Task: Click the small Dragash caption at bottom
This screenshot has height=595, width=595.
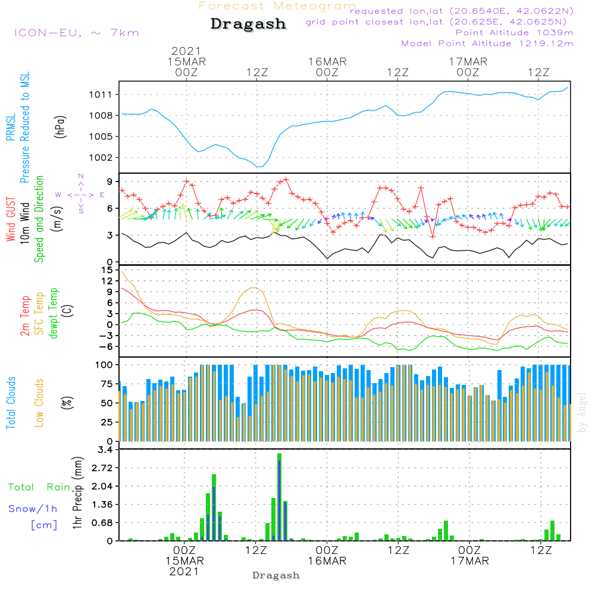Action: pos(275,575)
